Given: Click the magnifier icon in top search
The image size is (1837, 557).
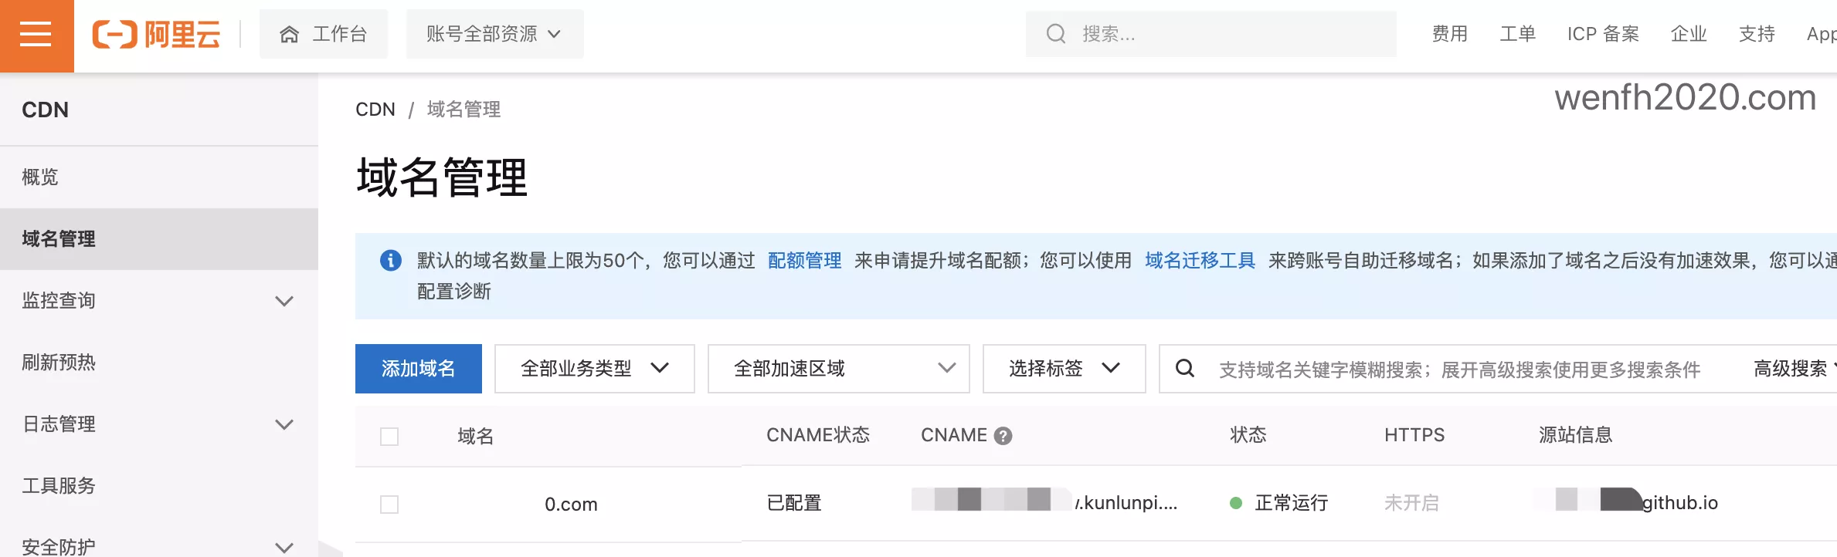Looking at the screenshot, I should pos(1055,34).
